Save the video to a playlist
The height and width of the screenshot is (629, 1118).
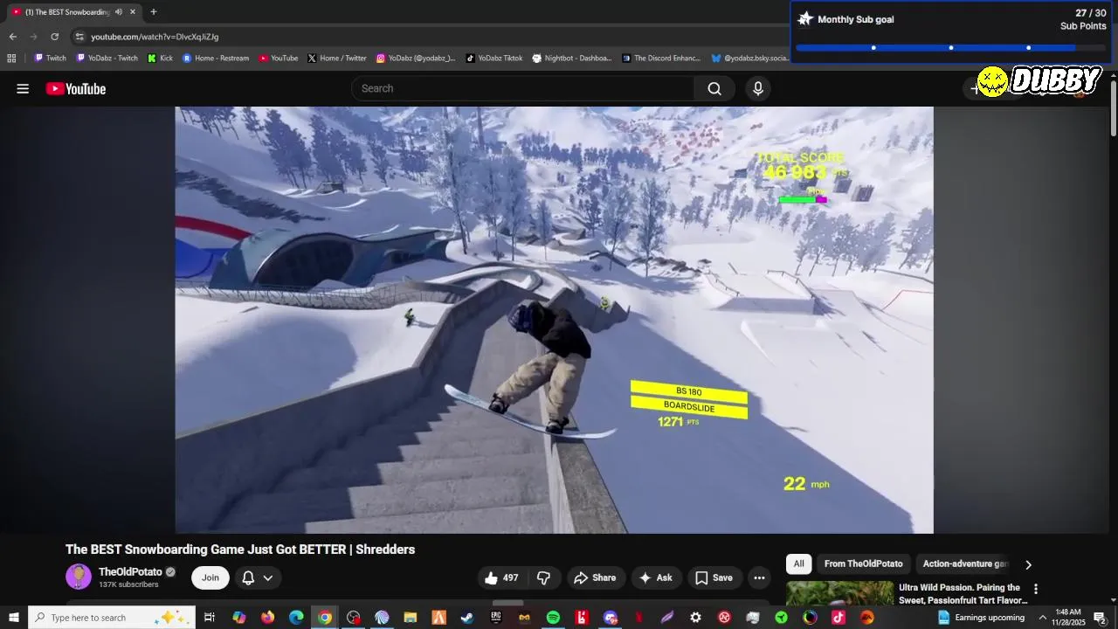[x=714, y=577]
